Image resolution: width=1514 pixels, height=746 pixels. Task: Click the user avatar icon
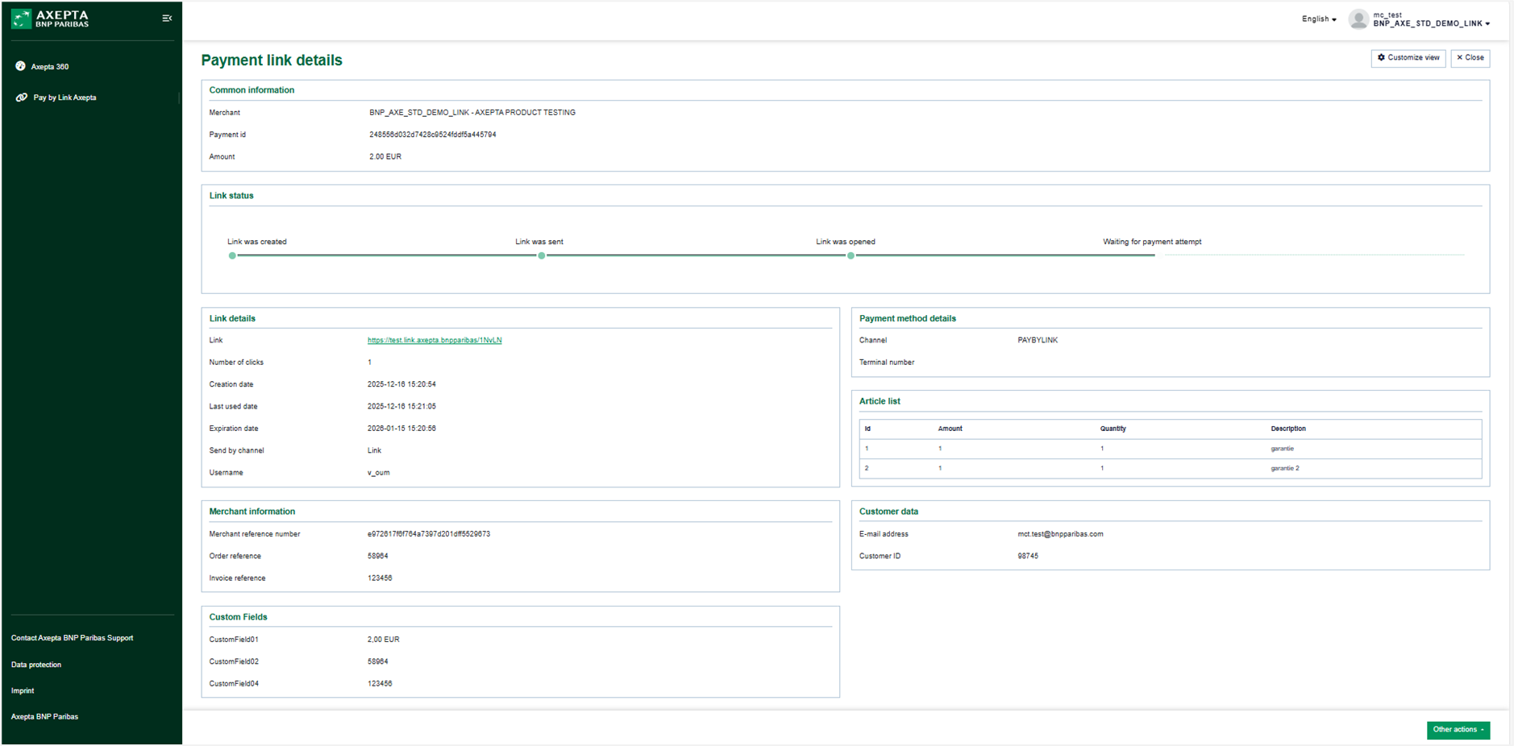(1358, 19)
